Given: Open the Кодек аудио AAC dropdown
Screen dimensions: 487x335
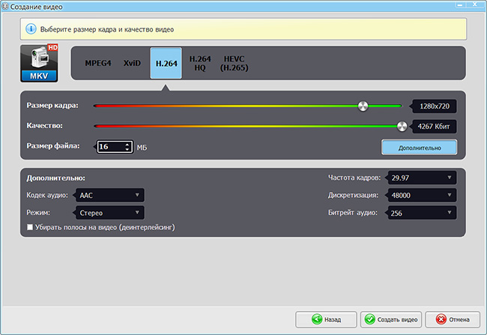Looking at the screenshot, I should (109, 195).
